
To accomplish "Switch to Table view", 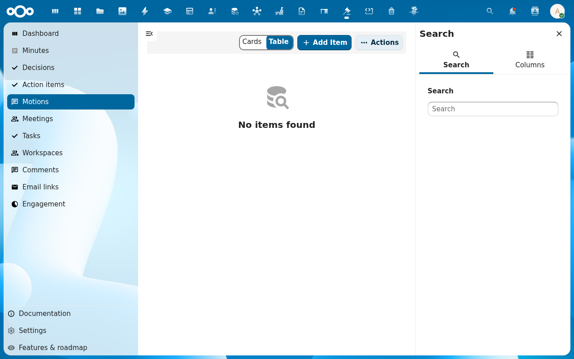I will (279, 42).
